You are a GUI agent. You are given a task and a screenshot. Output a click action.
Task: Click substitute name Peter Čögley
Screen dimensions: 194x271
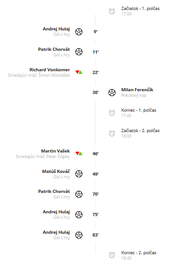[x=58, y=157]
